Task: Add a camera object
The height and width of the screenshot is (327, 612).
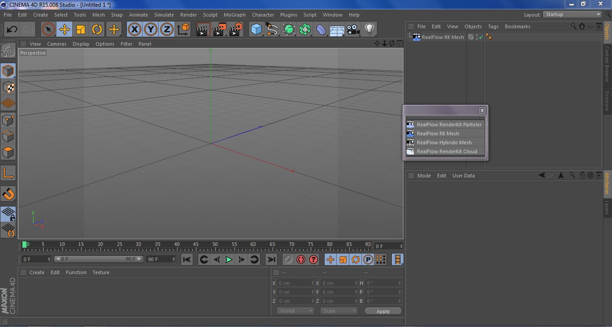Action: [x=353, y=30]
